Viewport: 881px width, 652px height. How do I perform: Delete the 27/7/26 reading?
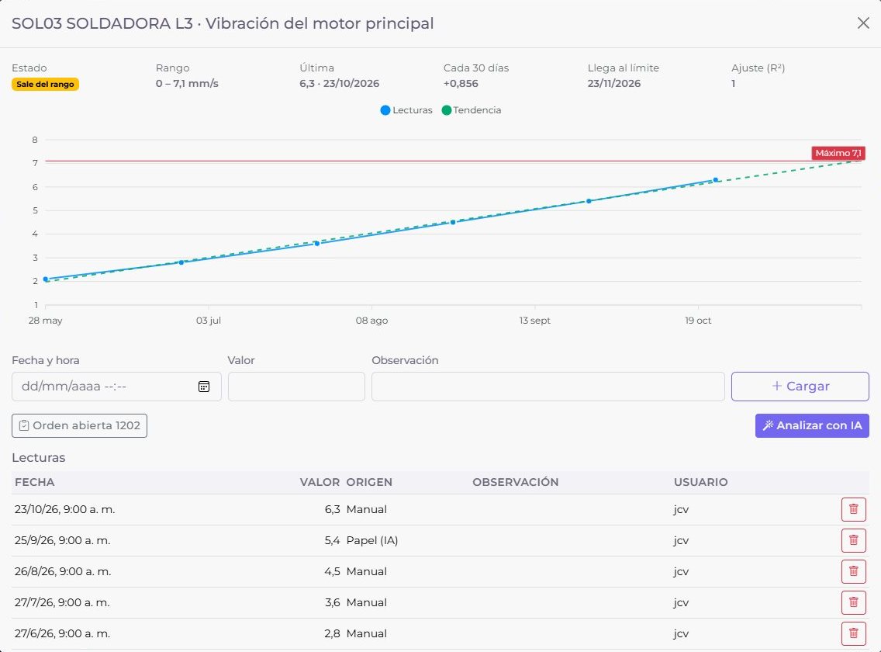(853, 602)
